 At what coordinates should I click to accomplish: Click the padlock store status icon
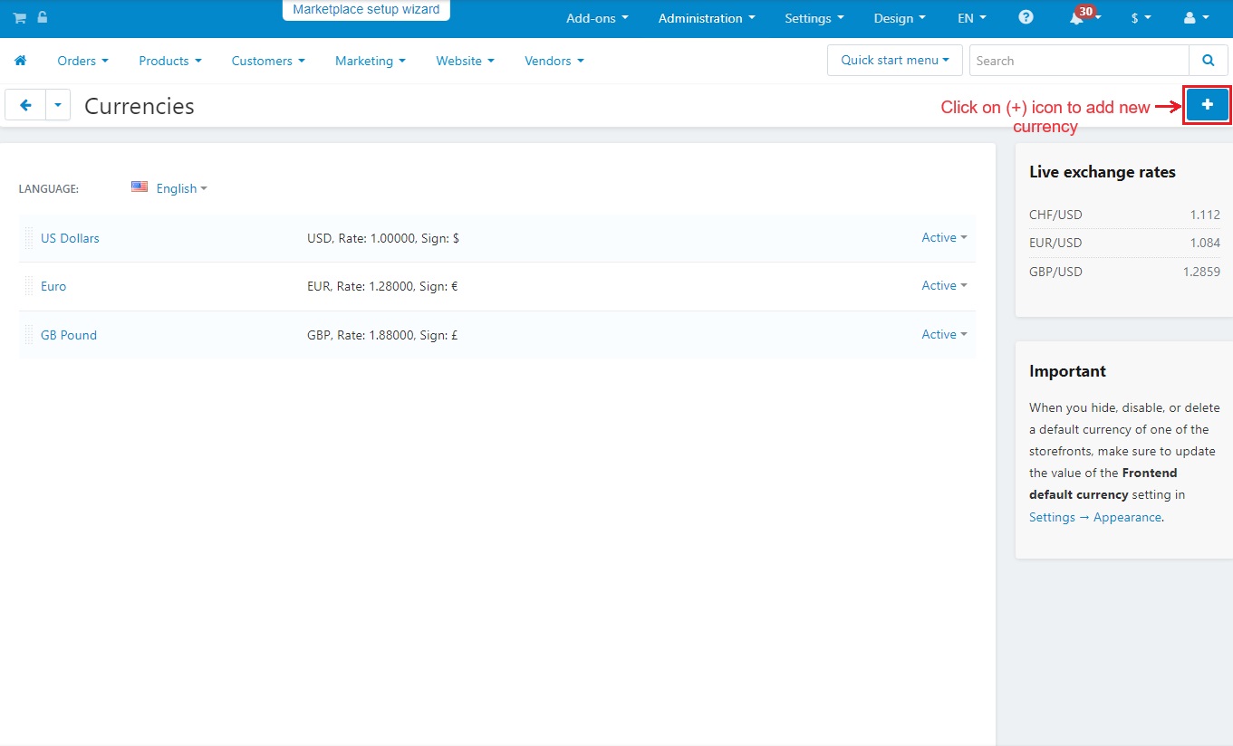coord(43,17)
